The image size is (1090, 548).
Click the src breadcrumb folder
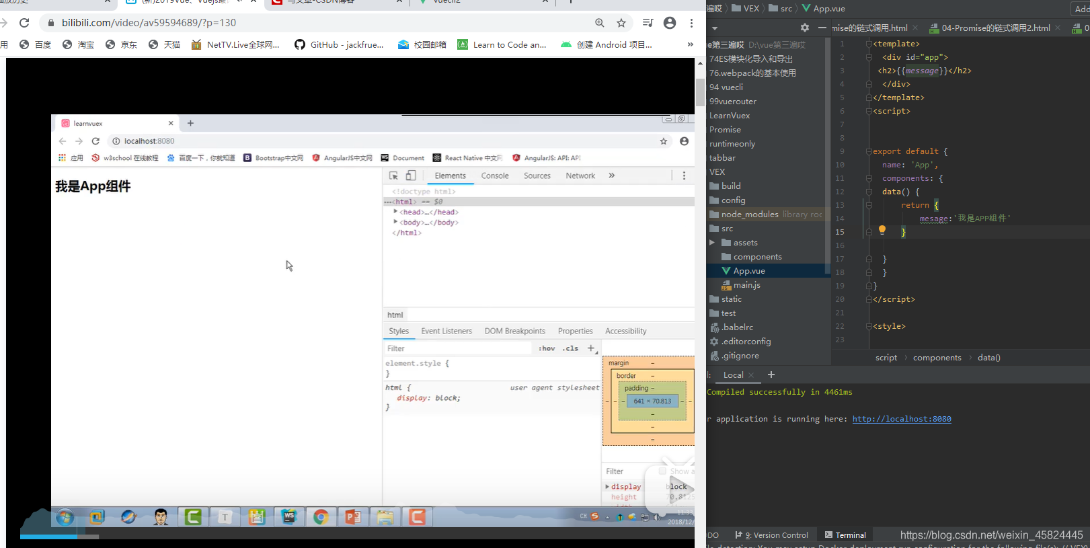(781, 8)
